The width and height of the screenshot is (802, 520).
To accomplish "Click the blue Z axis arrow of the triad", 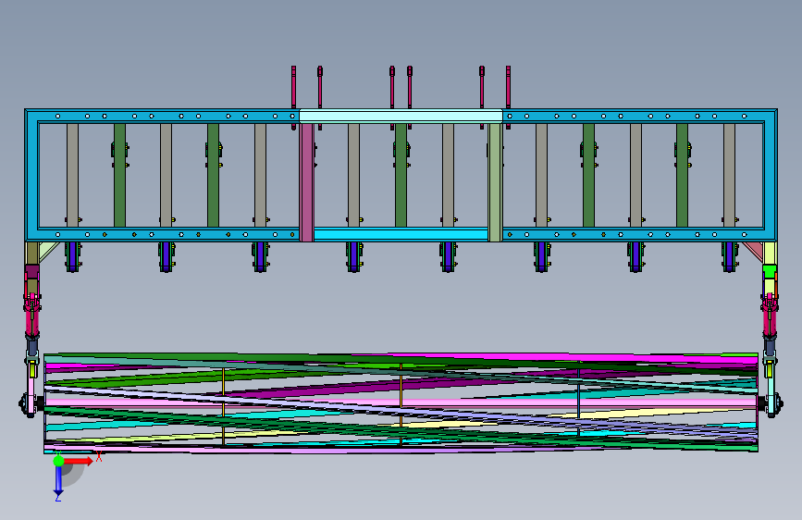I will pos(58,481).
